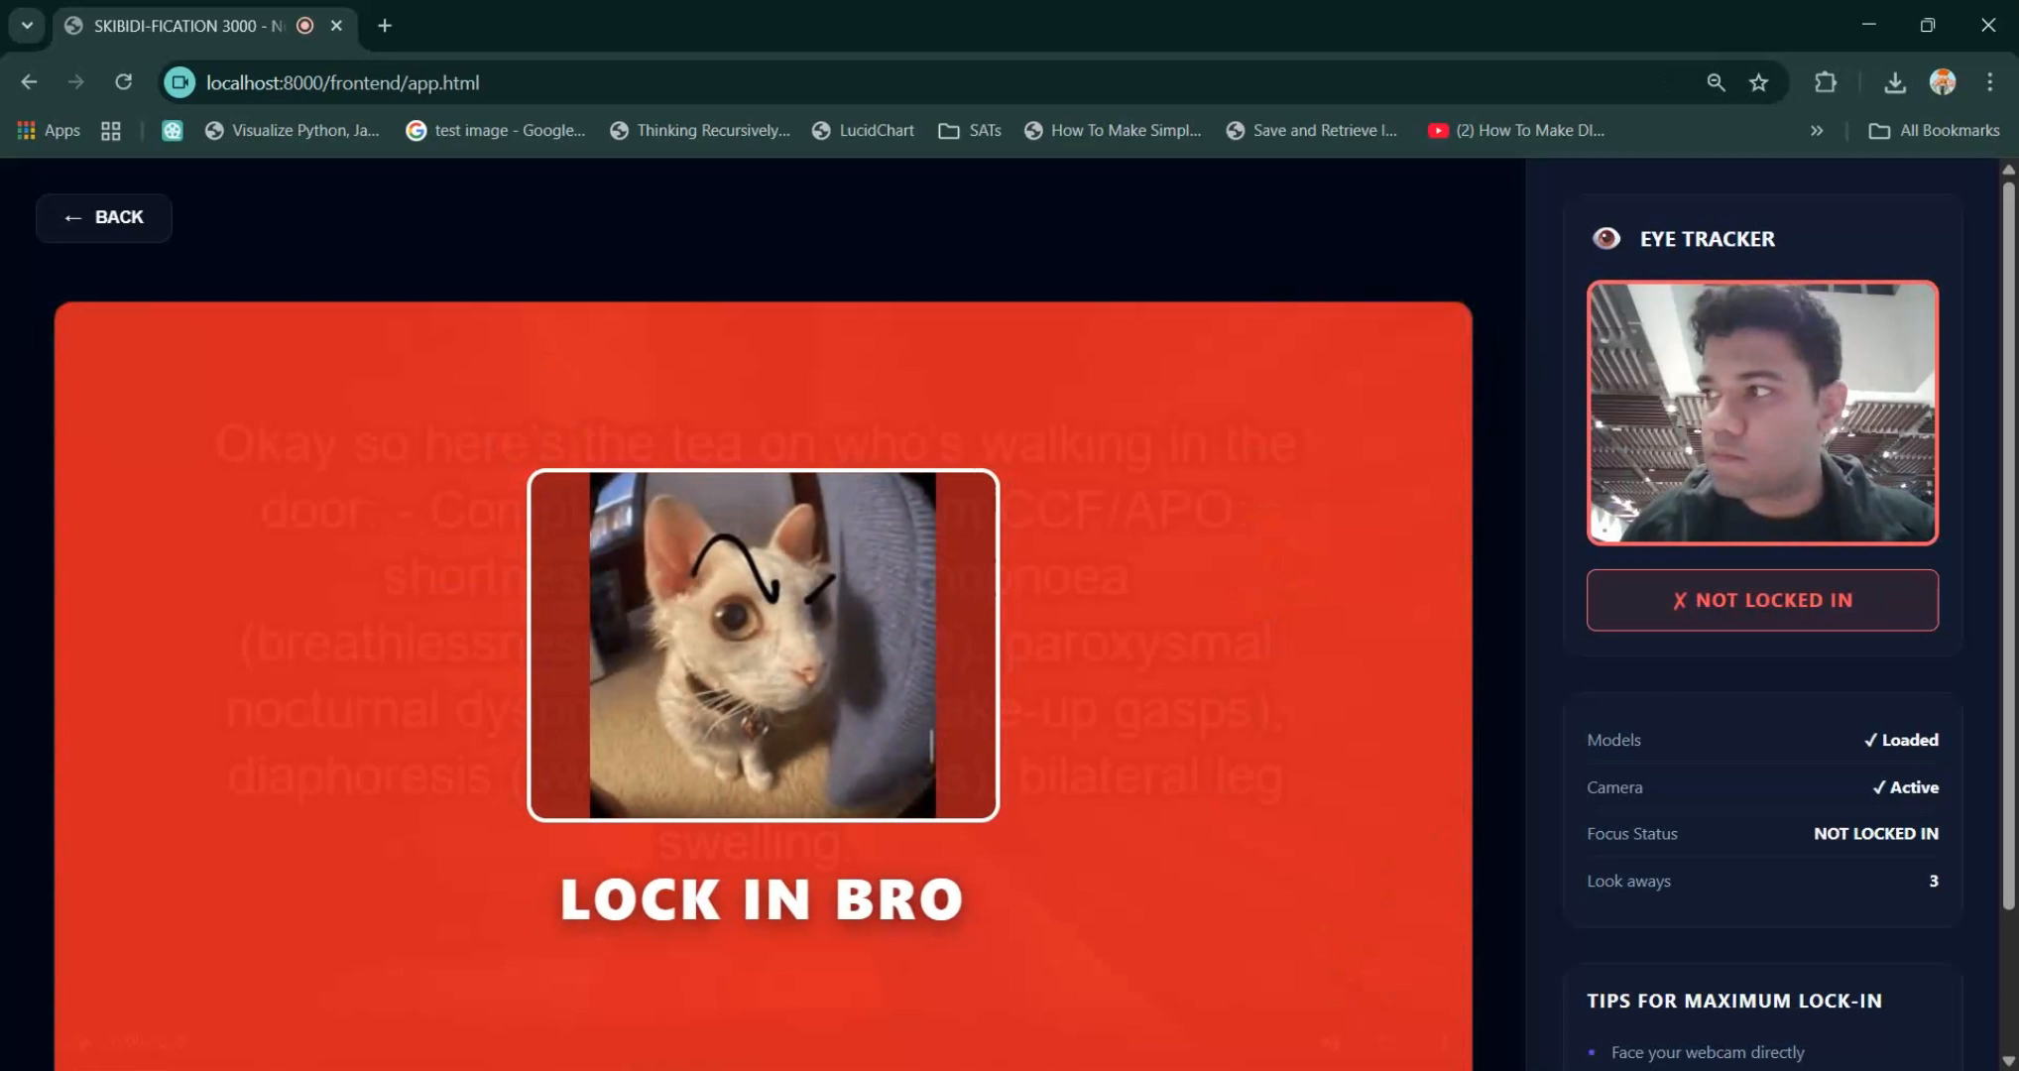Open the Downloads icon
The image size is (2019, 1071).
[x=1894, y=82]
